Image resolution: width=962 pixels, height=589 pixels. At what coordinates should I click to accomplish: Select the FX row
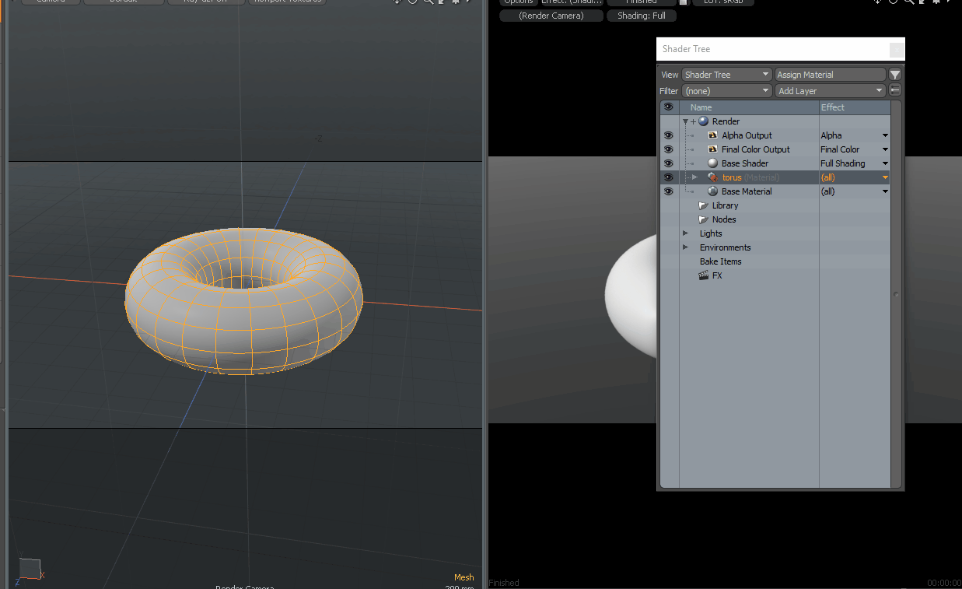coord(775,275)
